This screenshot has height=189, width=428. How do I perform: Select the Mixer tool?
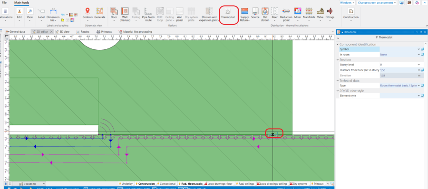point(298,14)
